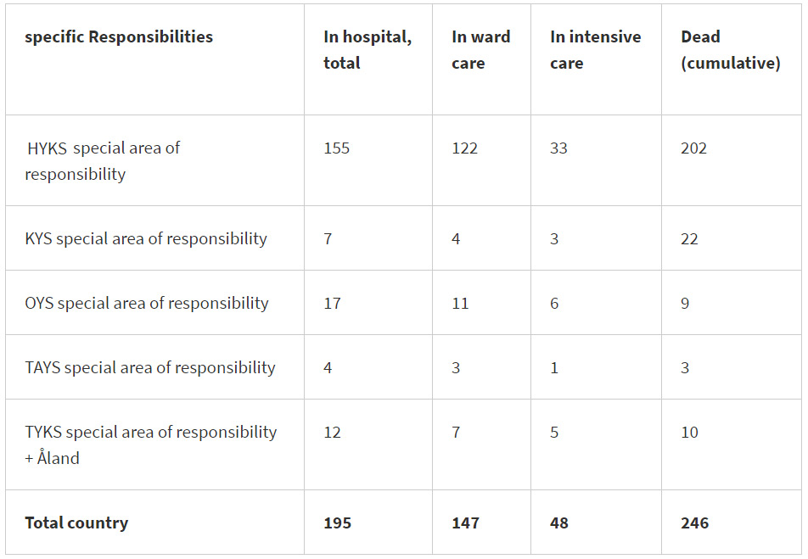Click KYS cumulative deaths value 22
The width and height of the screenshot is (808, 559).
(689, 239)
